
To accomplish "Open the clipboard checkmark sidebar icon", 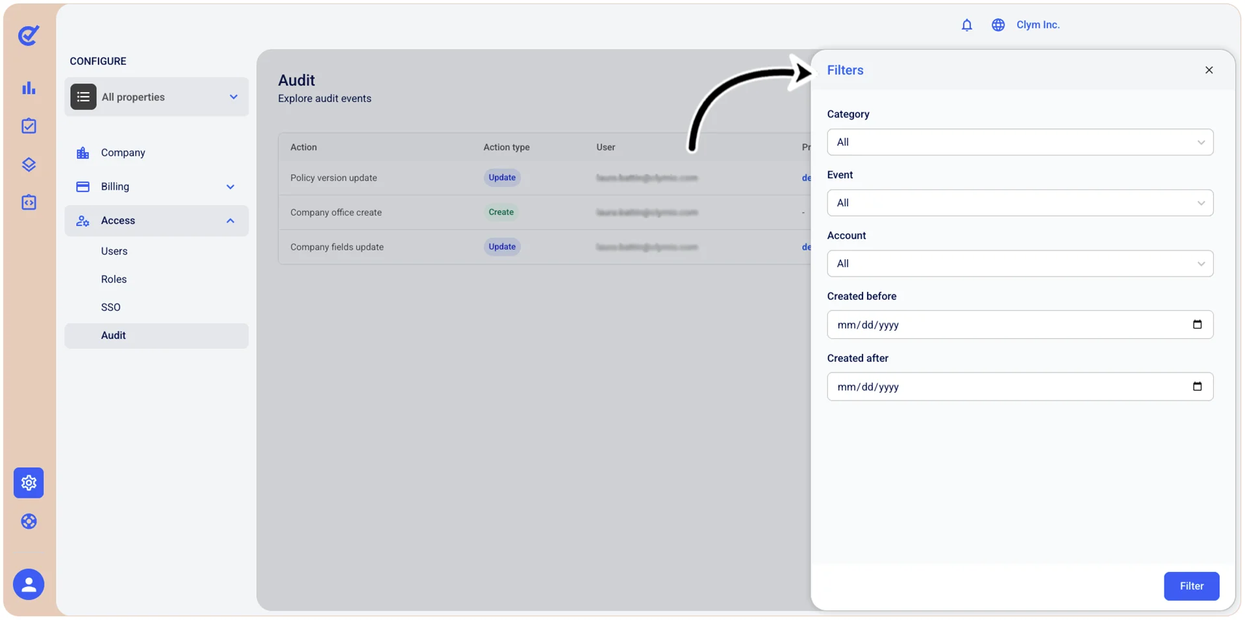I will pyautogui.click(x=29, y=126).
